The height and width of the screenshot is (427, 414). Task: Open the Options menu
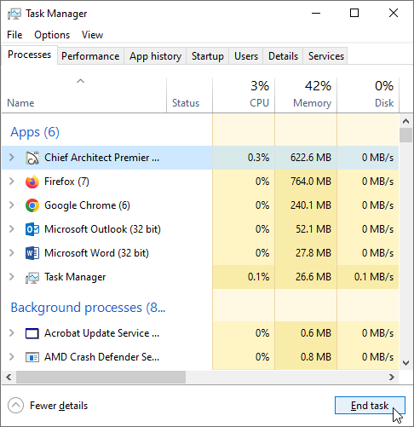[52, 35]
